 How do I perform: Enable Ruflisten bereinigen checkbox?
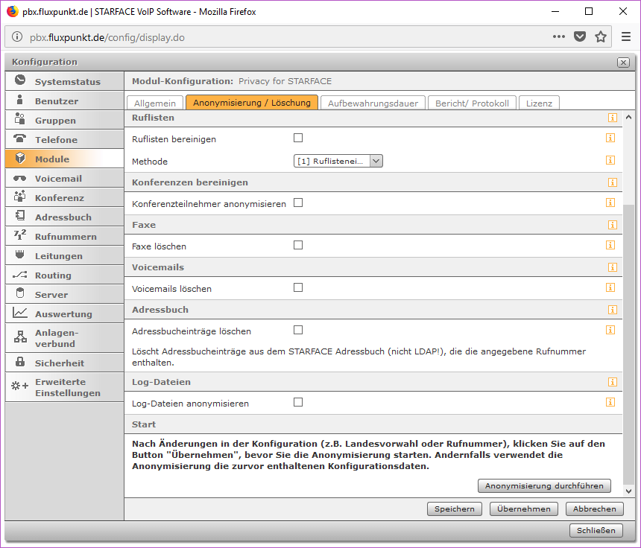pos(298,138)
